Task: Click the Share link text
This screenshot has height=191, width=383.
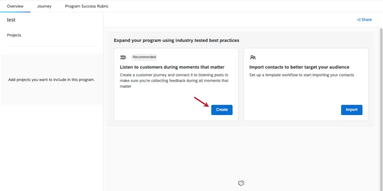Action: pos(366,20)
